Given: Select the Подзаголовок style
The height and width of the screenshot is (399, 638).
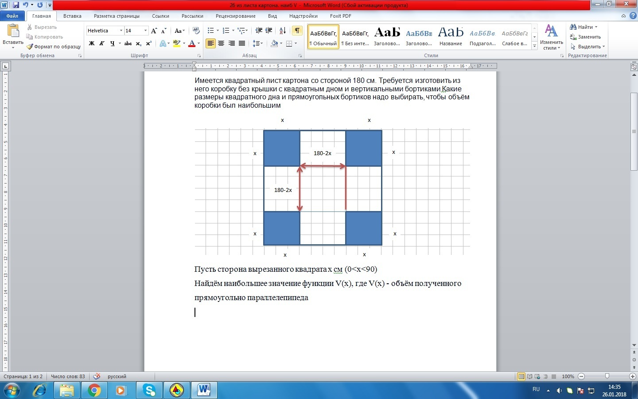Looking at the screenshot, I should click(483, 37).
